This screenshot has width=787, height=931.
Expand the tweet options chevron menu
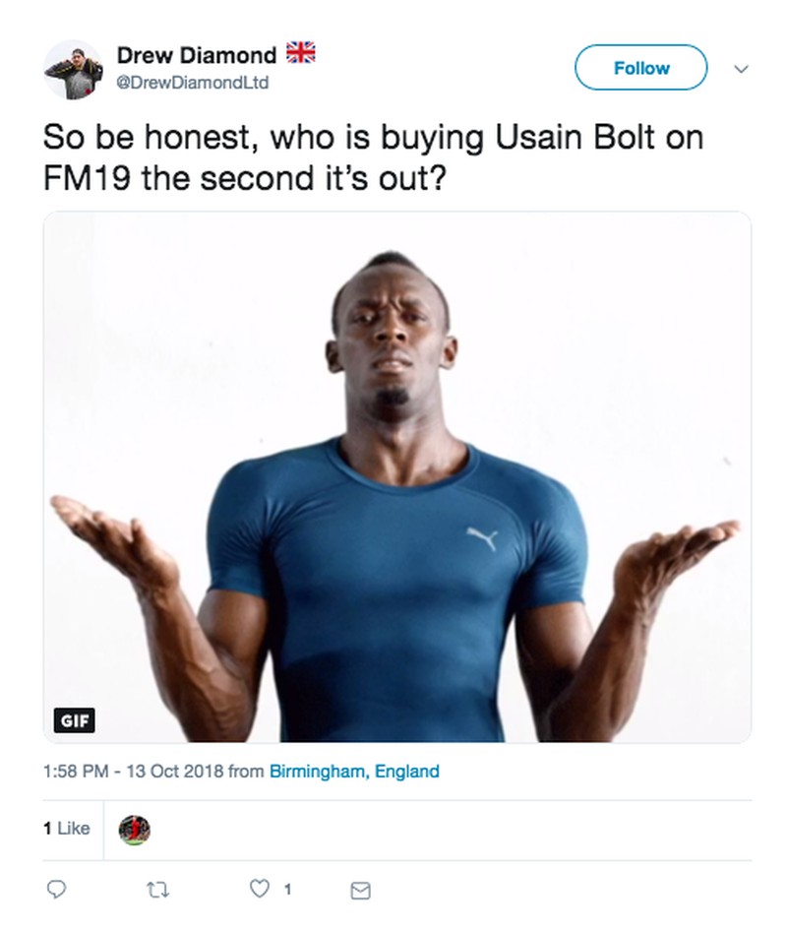click(742, 69)
